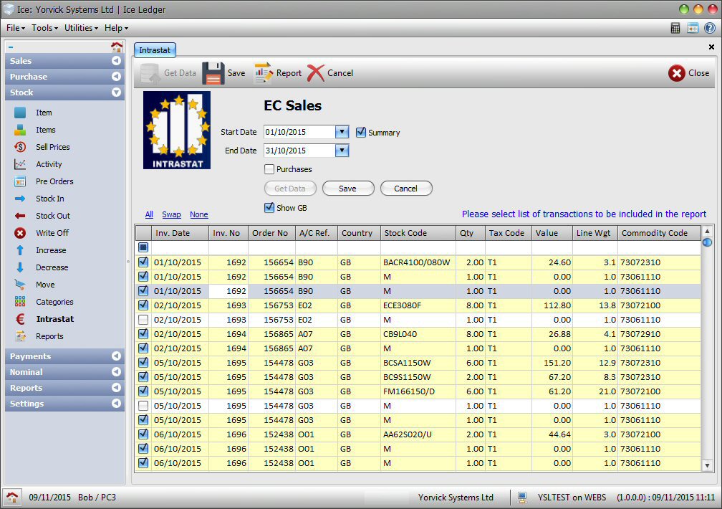Enable the Purchases checkbox

(x=269, y=169)
